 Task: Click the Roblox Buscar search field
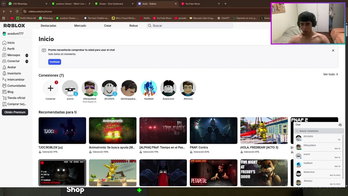pos(190,26)
